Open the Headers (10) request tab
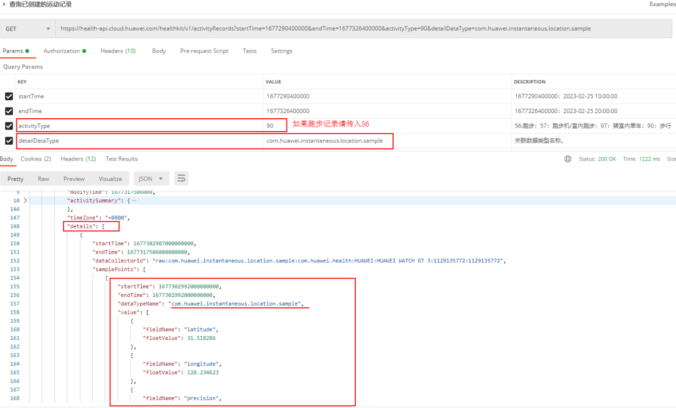676x408 pixels. 118,51
